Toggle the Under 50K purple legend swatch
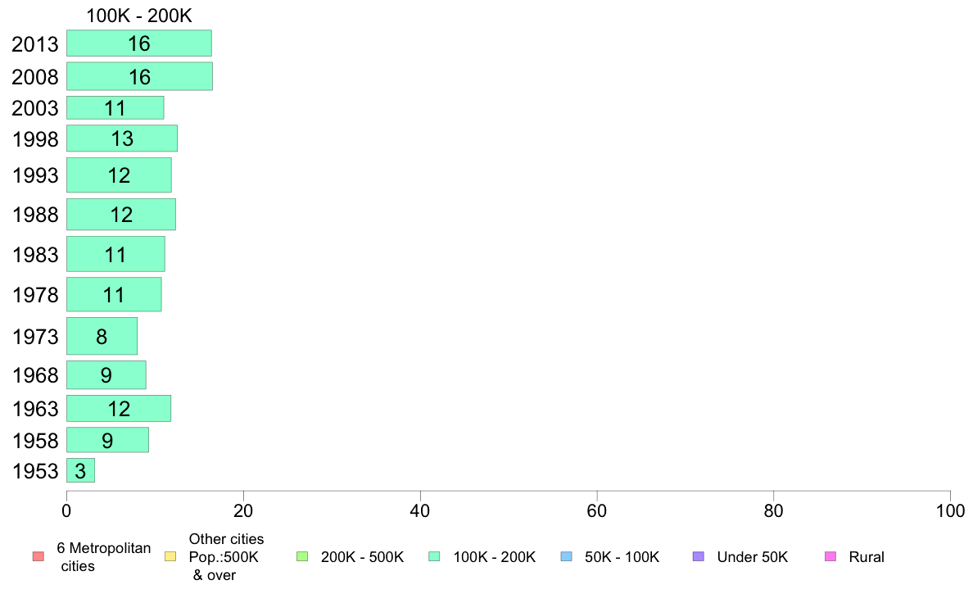 pyautogui.click(x=698, y=556)
